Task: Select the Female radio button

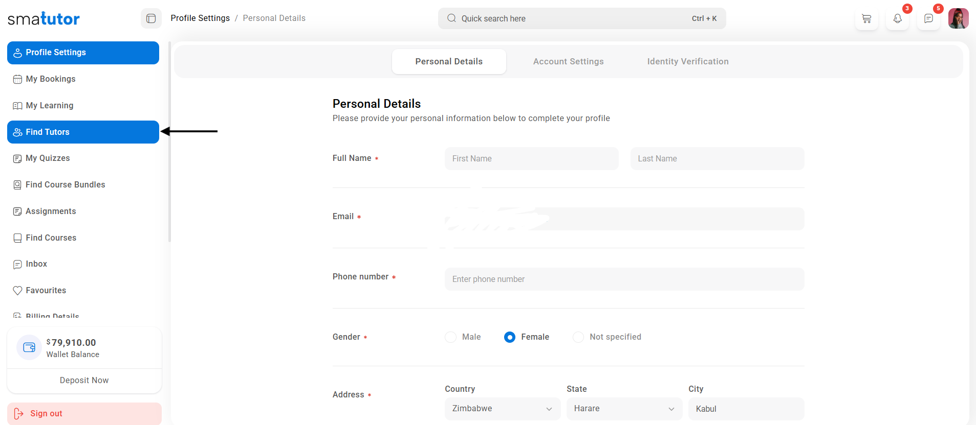Action: point(510,337)
